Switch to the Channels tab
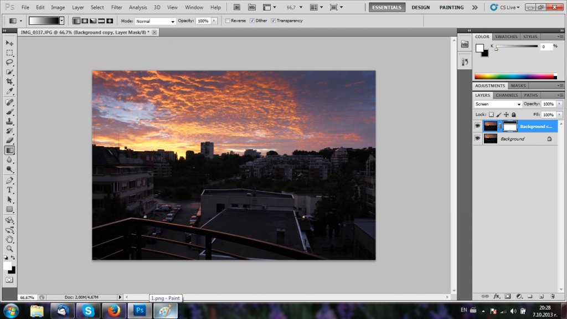This screenshot has height=319, width=567. coord(506,95)
